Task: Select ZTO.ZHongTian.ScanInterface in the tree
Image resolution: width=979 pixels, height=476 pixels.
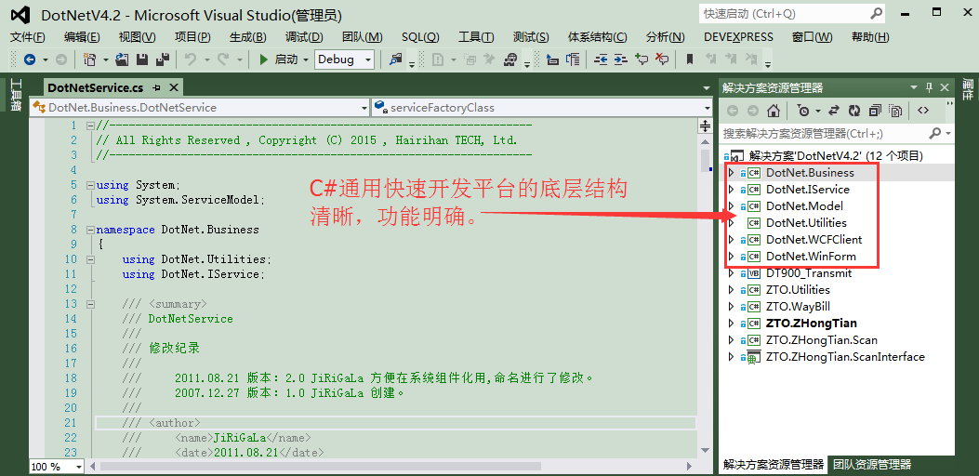Action: pos(845,357)
